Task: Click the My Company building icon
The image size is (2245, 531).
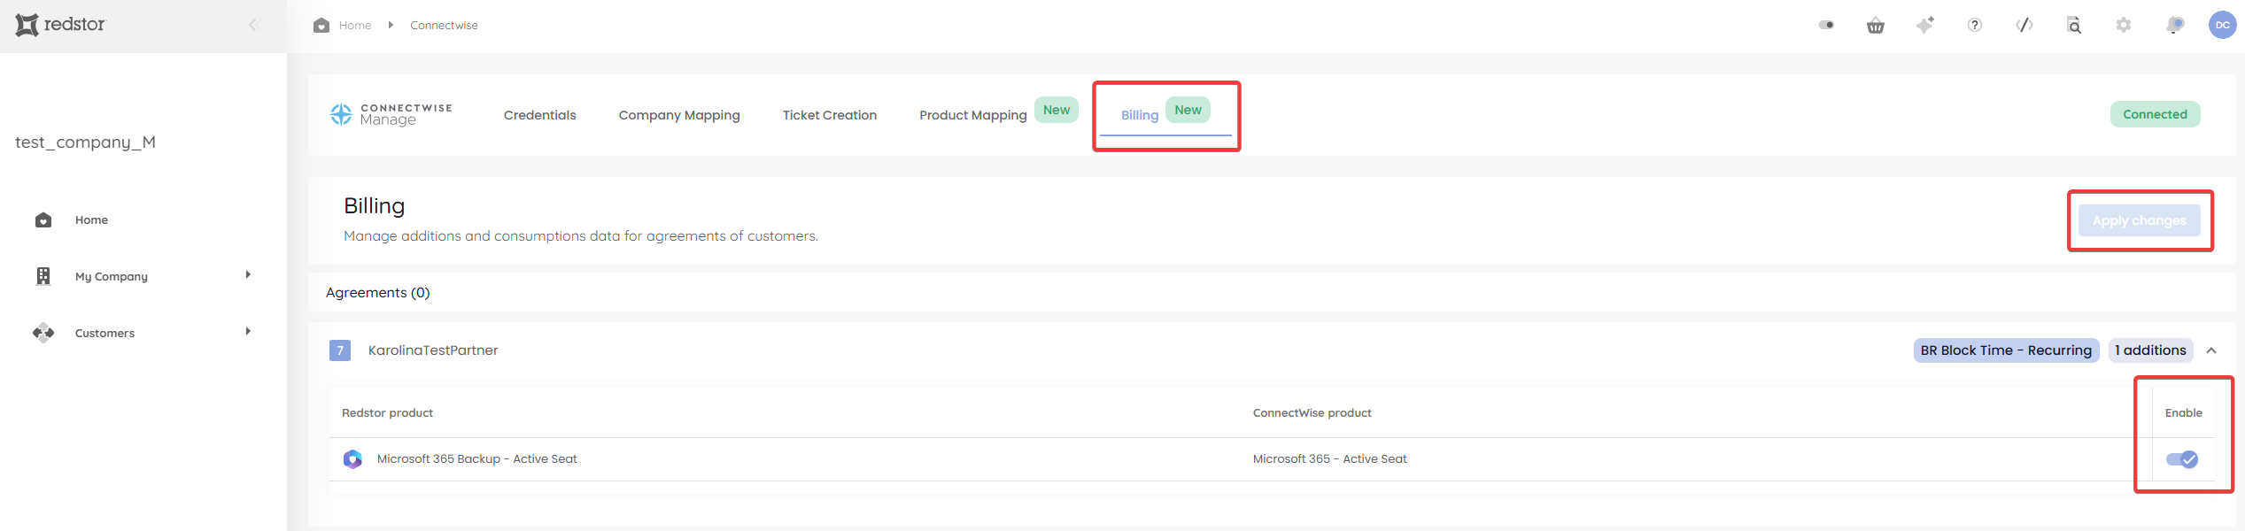Action: (43, 276)
